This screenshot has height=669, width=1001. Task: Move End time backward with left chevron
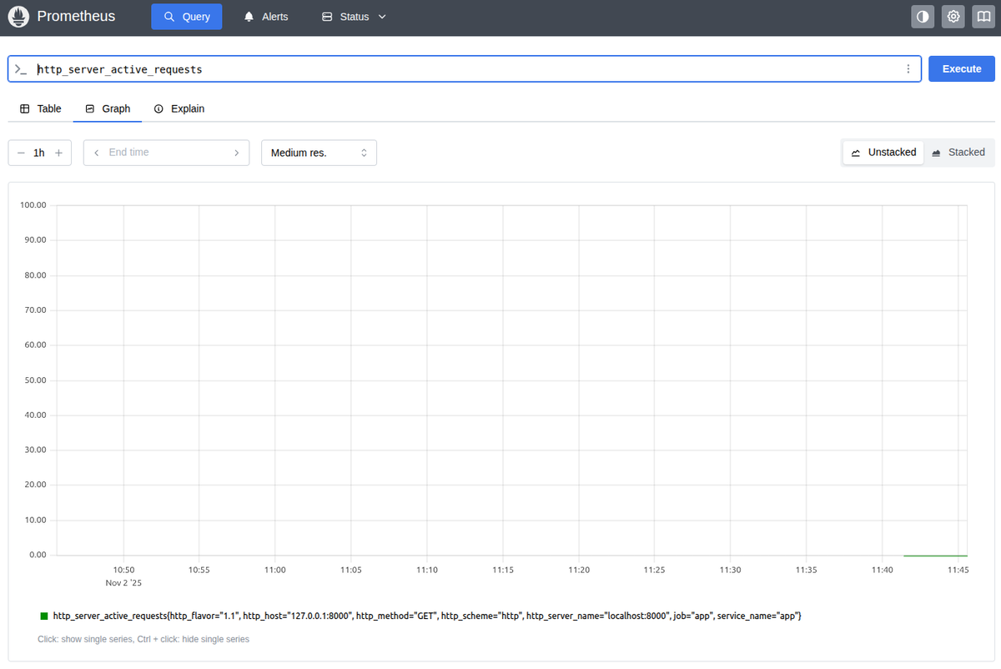pyautogui.click(x=97, y=153)
